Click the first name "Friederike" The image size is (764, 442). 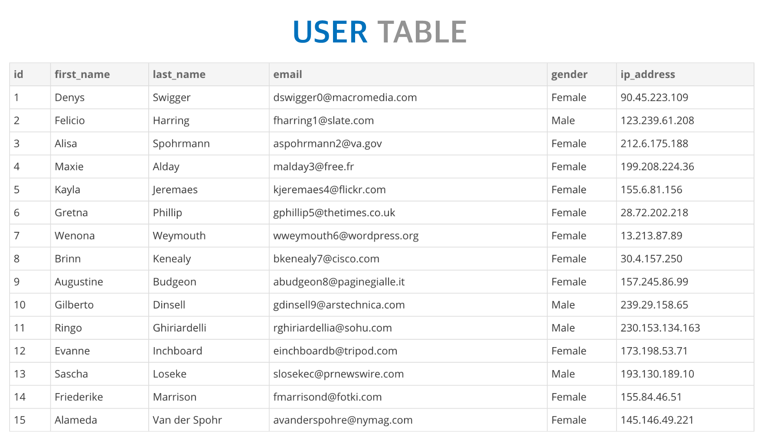[79, 397]
